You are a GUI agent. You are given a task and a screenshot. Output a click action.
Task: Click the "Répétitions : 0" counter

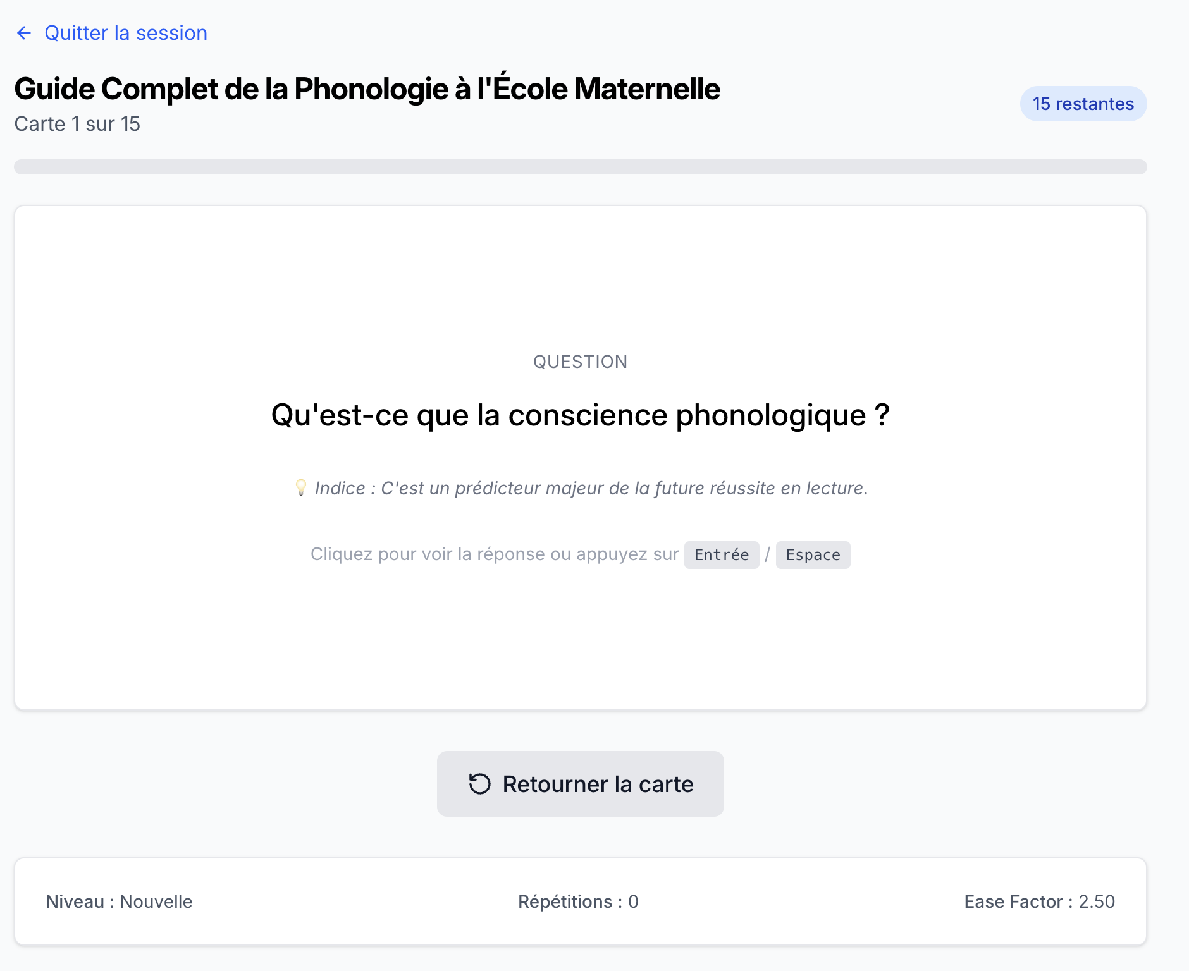(578, 901)
